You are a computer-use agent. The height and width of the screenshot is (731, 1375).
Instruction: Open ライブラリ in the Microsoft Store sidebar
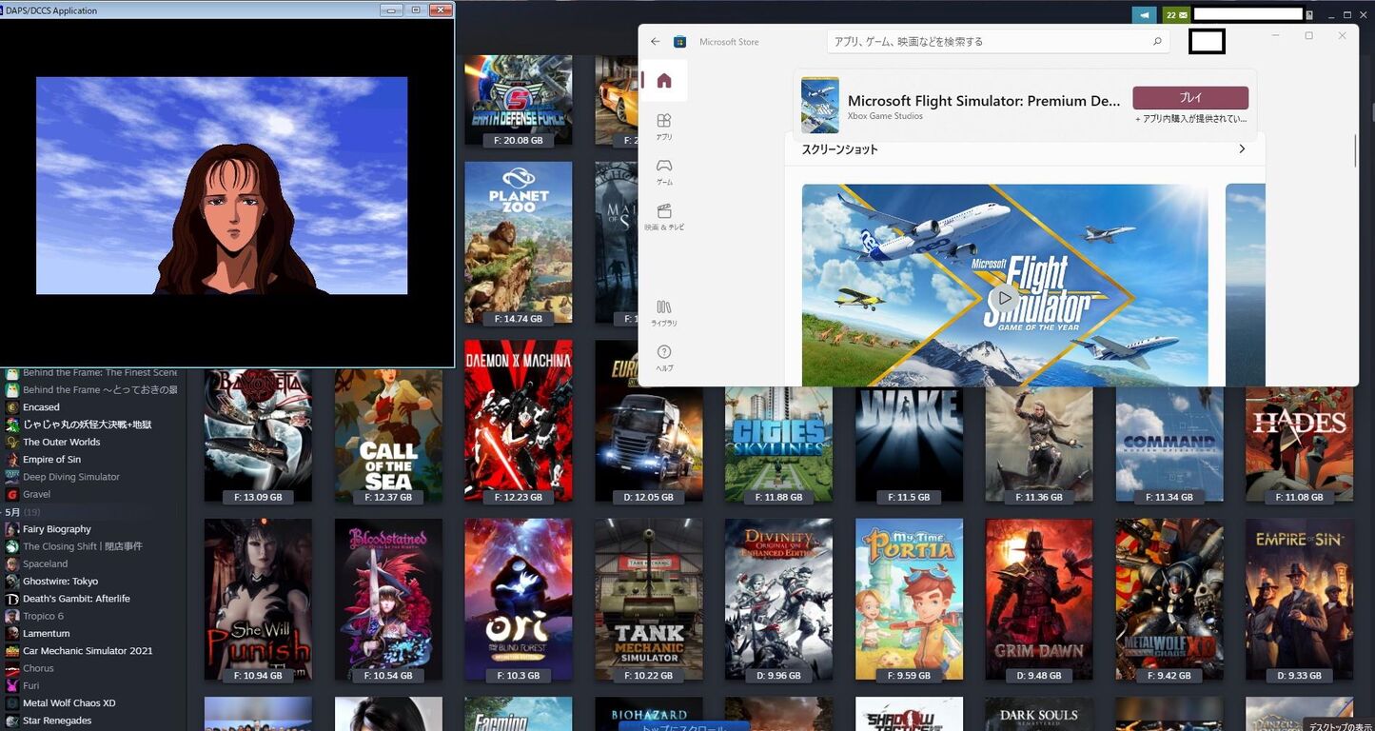click(x=664, y=312)
